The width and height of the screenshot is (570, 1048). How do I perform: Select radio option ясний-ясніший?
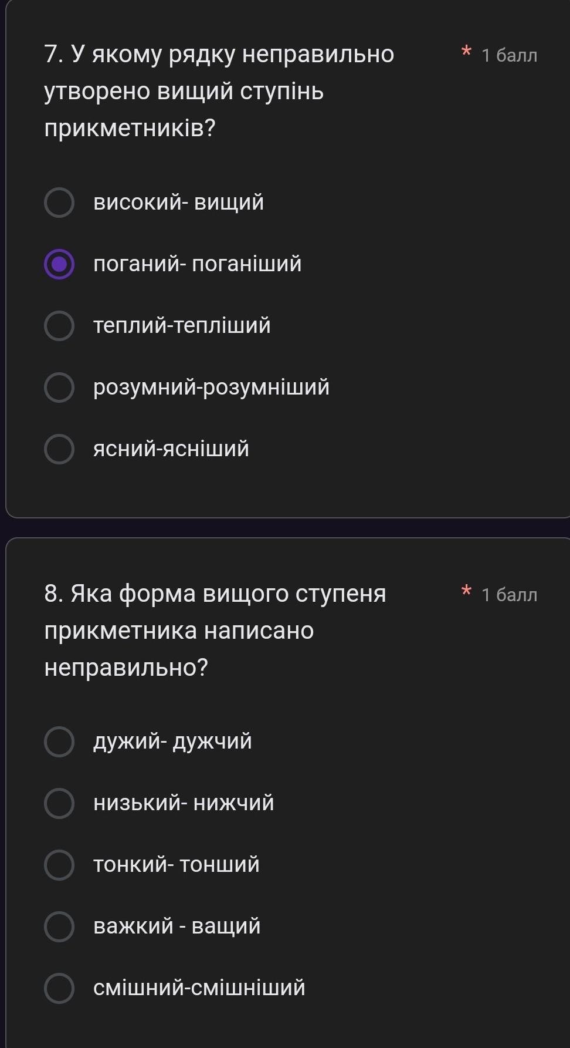coord(59,449)
